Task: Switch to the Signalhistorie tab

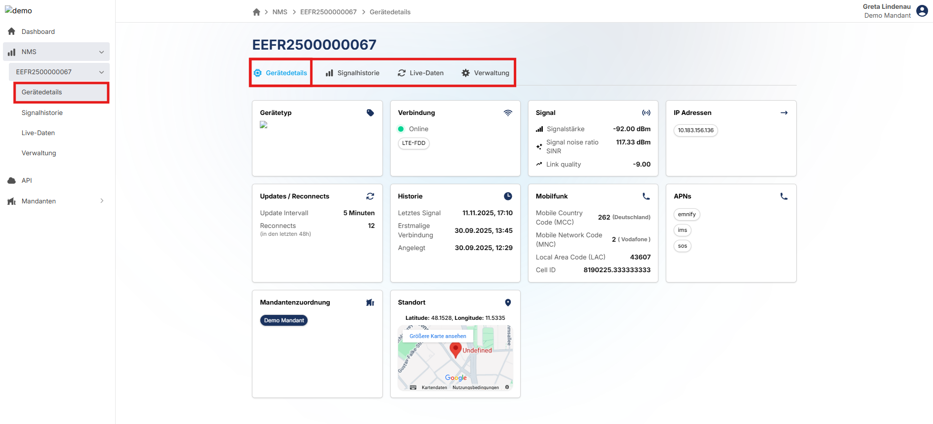Action: [x=352, y=73]
